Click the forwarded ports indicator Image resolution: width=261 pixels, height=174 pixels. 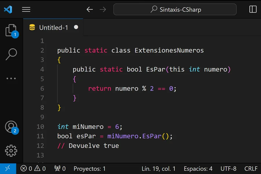[60, 169]
